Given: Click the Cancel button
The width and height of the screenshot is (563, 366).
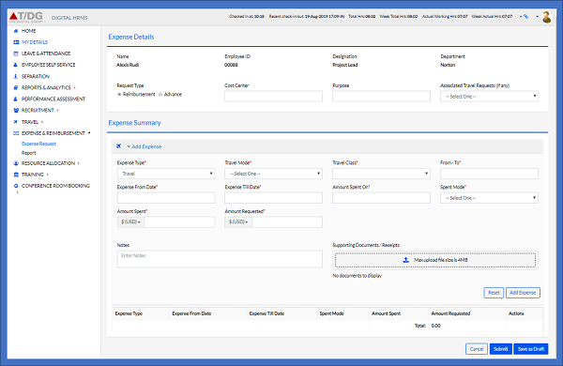Looking at the screenshot, I should 477,349.
